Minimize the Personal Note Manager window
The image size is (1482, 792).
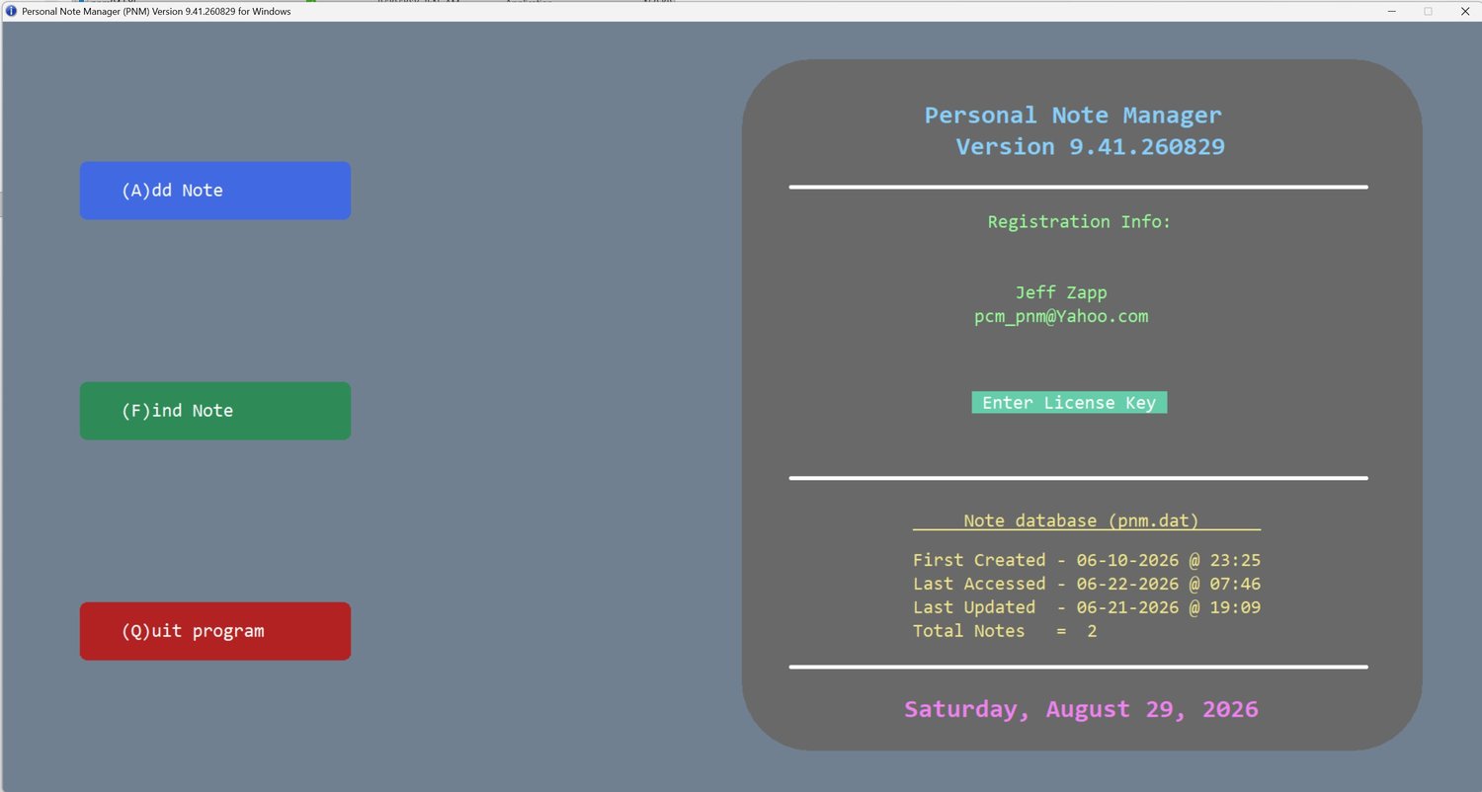tap(1391, 11)
